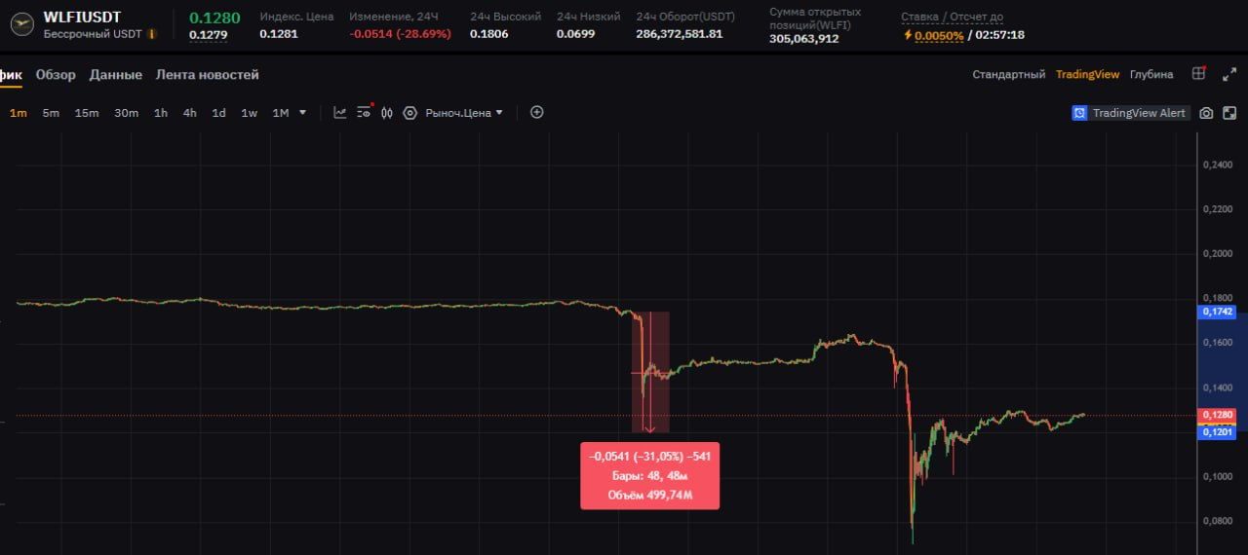
Task: Toggle the chart window expand icon
Action: pyautogui.click(x=1229, y=113)
